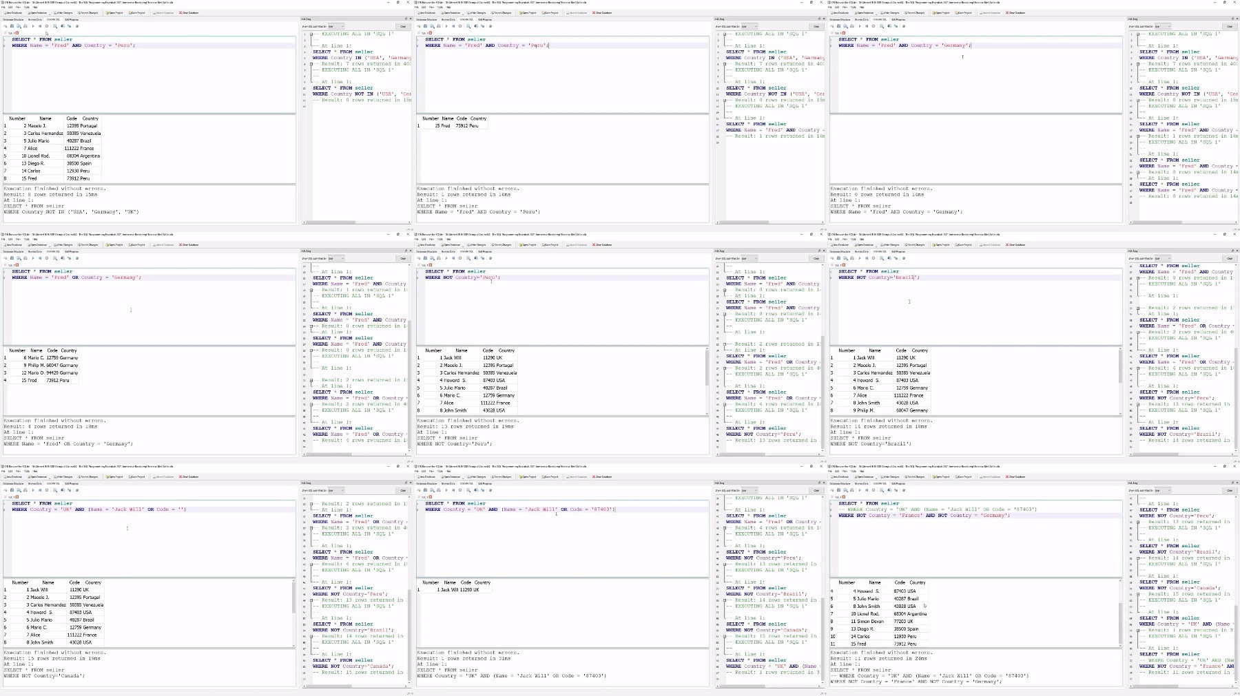Print the SQL in the NOT Country='Peru' editor window
Image resolution: width=1240 pixels, height=696 pixels.
439,258
